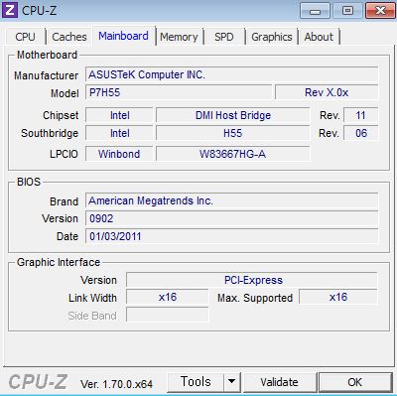Click the Manufacturer field ASUSTeK Computer INC.
The height and width of the screenshot is (396, 397).
tap(231, 74)
